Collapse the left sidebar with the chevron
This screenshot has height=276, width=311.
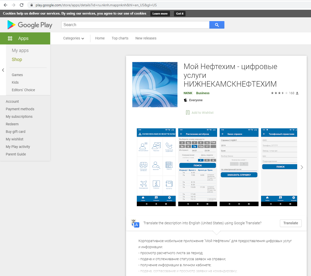[3, 70]
